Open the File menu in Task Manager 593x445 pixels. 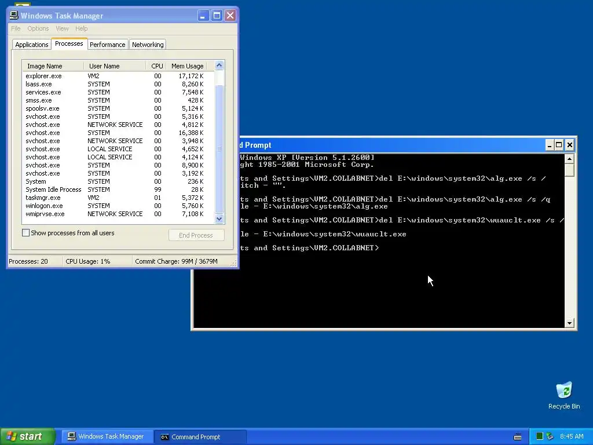coord(16,28)
